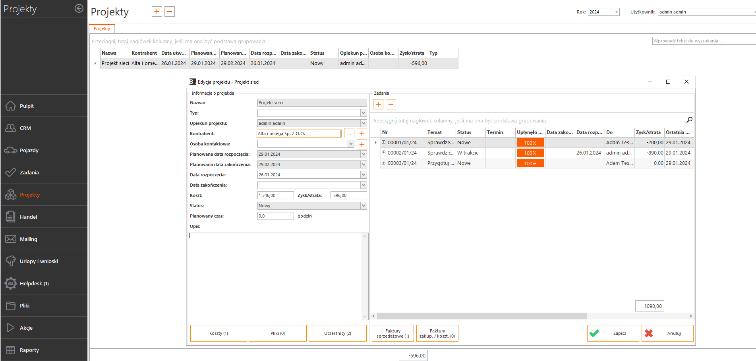
Task: Expand task row 00003/01/24
Action: click(384, 163)
